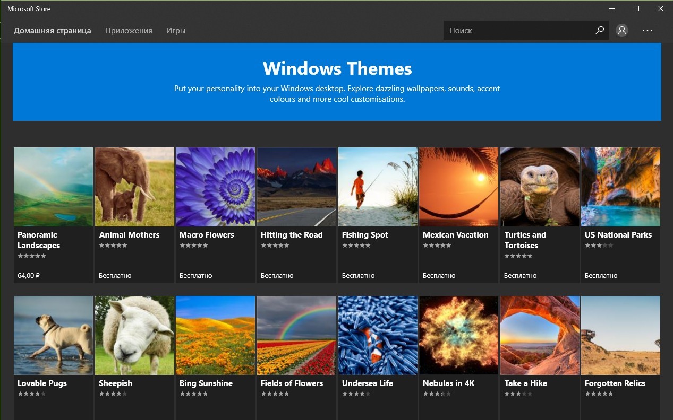Open the Sheepish title link
The image size is (673, 420).
click(116, 383)
